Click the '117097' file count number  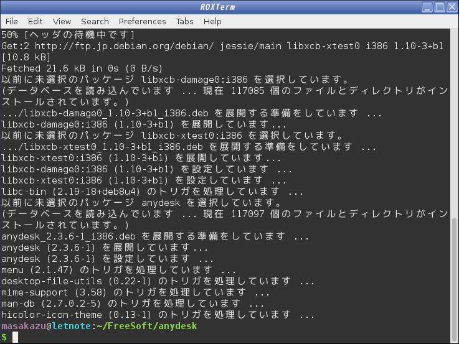248,214
